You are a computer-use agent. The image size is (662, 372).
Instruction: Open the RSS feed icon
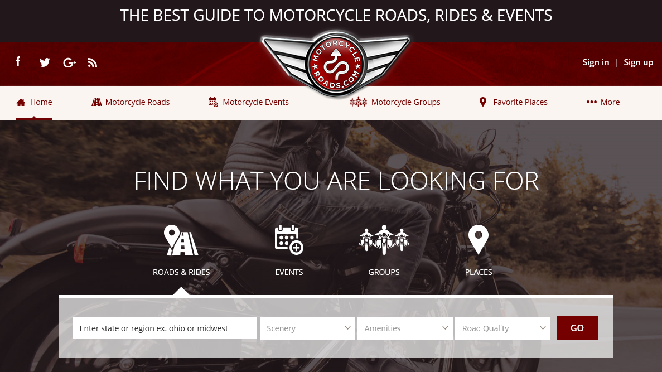[x=93, y=63]
